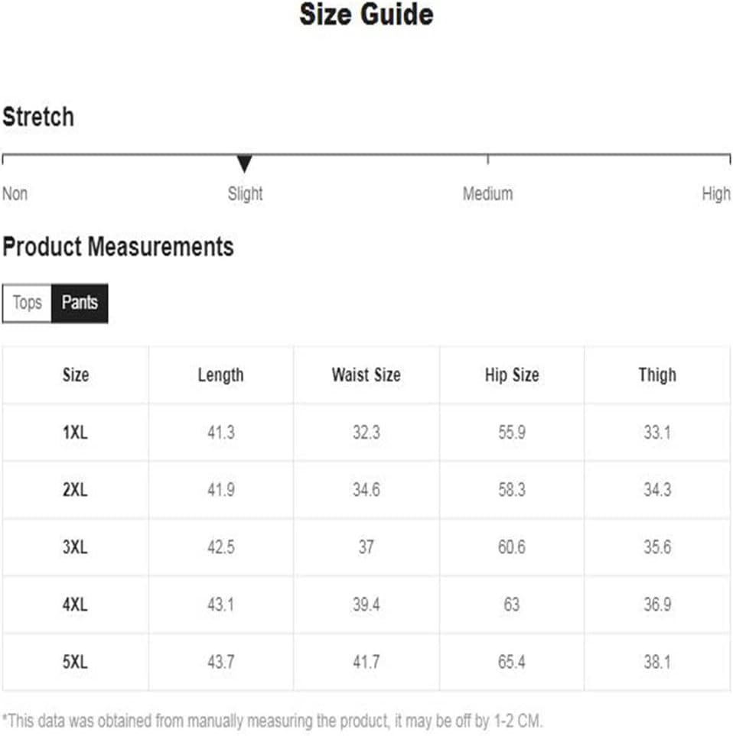Click the Length column header
This screenshot has width=733, height=736.
coord(221,375)
